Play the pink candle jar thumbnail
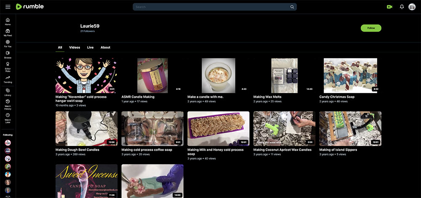This screenshot has width=421, height=198. point(152,76)
